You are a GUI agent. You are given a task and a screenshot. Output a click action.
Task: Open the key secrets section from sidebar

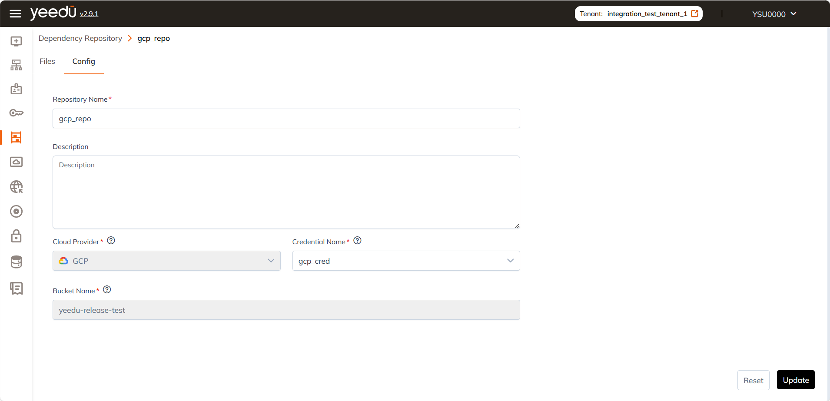(x=16, y=113)
